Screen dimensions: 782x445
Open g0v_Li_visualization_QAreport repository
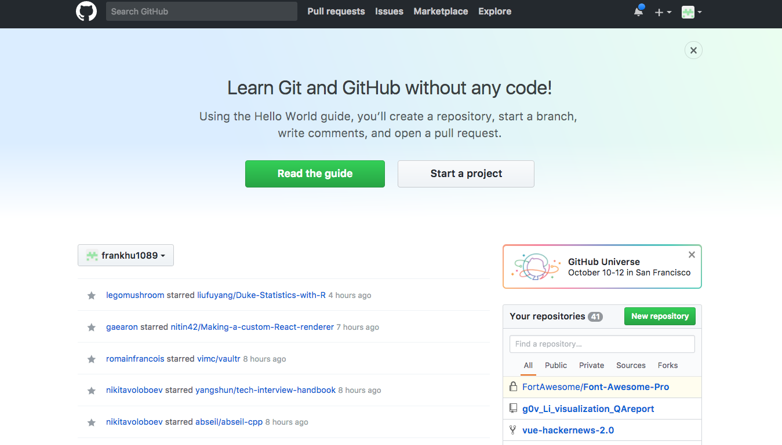[x=588, y=409]
